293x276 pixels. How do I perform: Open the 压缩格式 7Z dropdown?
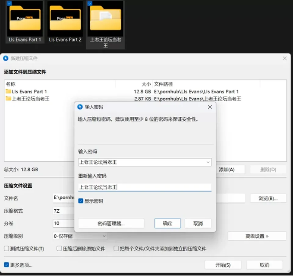pos(63,211)
